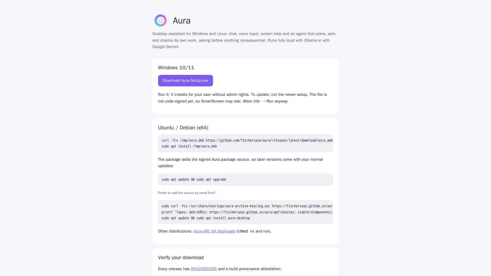The height and width of the screenshot is (276, 491).
Task: Click the Aura description paragraph mentioning Ollama
Action: coord(244,40)
